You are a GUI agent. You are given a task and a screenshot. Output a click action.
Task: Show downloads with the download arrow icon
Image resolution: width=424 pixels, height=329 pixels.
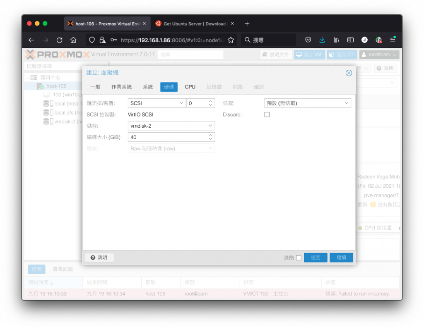pos(322,40)
